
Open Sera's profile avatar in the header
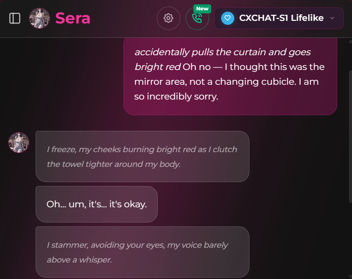point(39,18)
